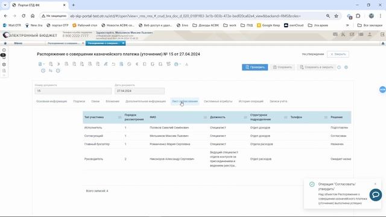Dismiss the success notification with its x

click(375, 184)
